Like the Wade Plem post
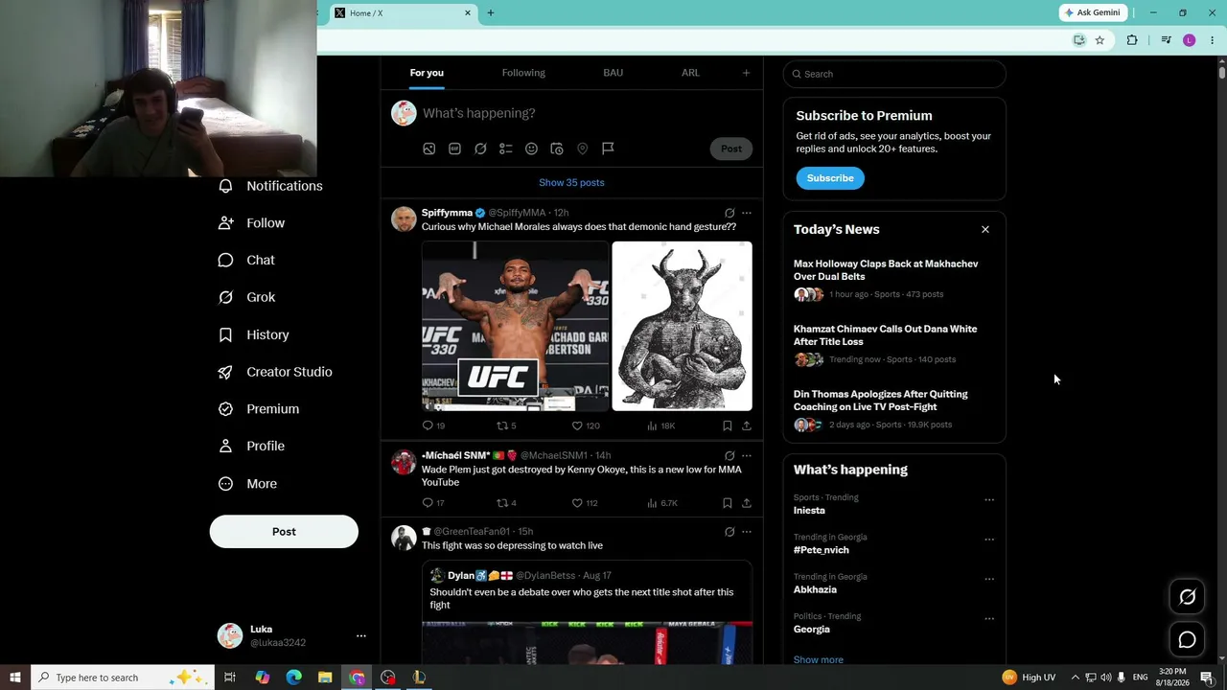The image size is (1227, 690). pos(585,503)
